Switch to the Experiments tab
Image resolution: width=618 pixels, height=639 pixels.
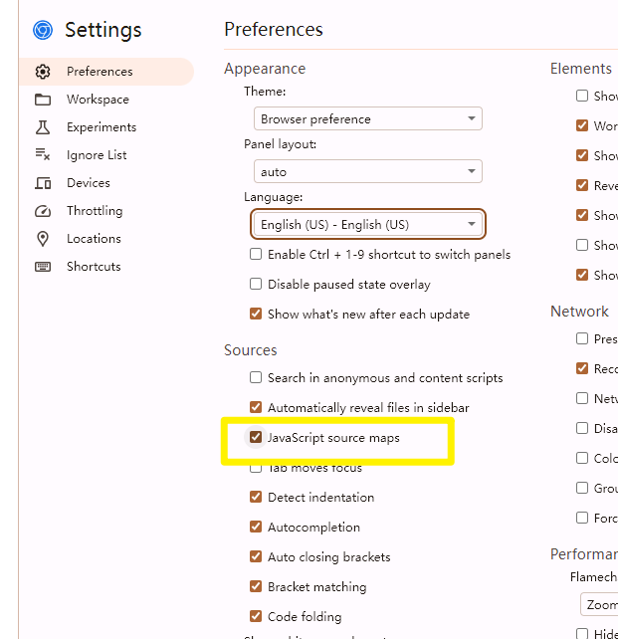(102, 127)
